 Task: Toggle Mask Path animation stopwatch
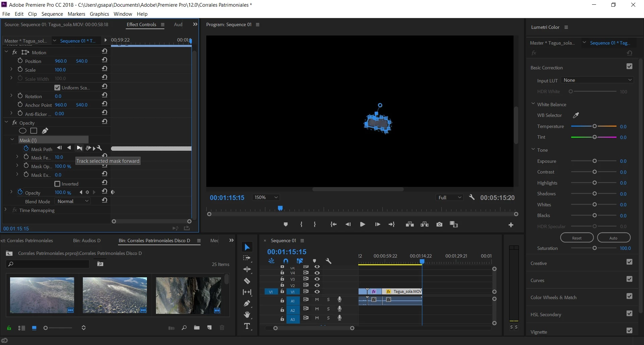(26, 148)
